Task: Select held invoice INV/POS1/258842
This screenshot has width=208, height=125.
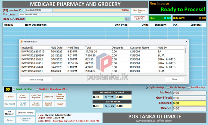Action: 103,59
